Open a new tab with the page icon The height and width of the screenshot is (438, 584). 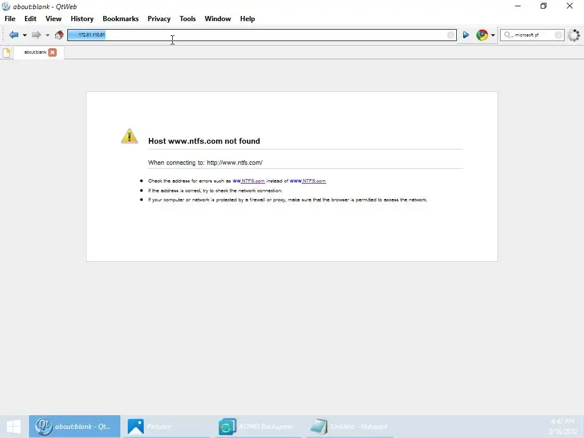(6, 52)
